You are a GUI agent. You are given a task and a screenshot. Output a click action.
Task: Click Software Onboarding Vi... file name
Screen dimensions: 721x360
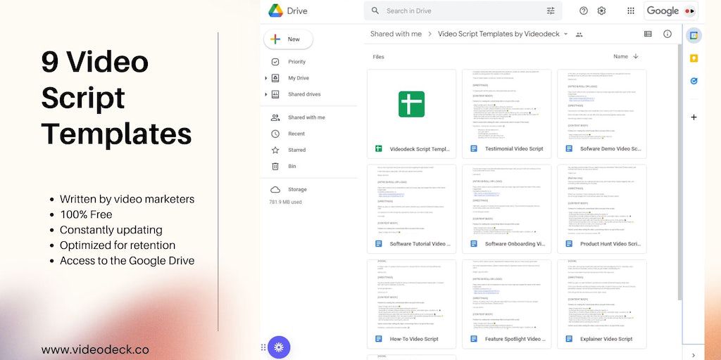[515, 244]
